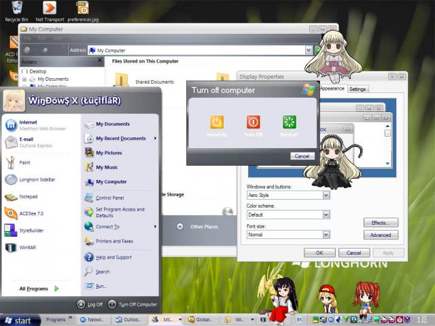Open My Computer in Start menu
This screenshot has height=326, width=435.
pyautogui.click(x=106, y=181)
